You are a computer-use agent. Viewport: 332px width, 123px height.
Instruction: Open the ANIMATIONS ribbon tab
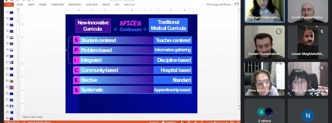point(75,5)
